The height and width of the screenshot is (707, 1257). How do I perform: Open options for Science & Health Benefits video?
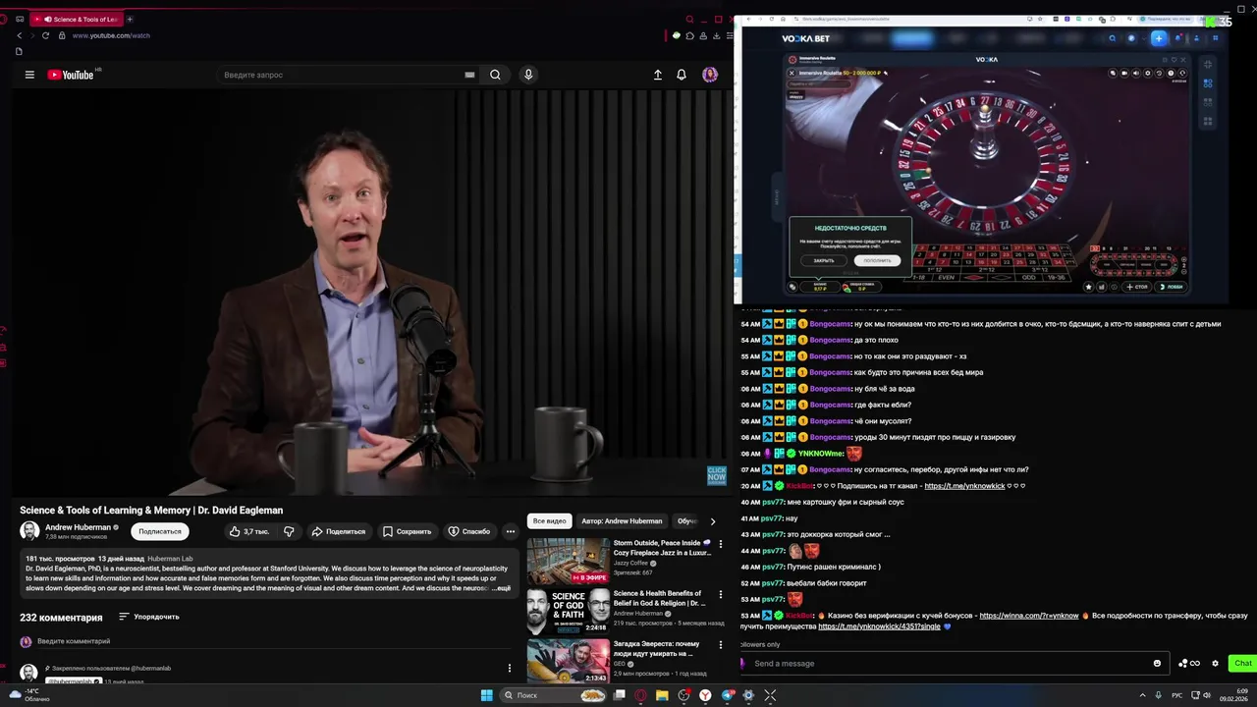(x=721, y=595)
